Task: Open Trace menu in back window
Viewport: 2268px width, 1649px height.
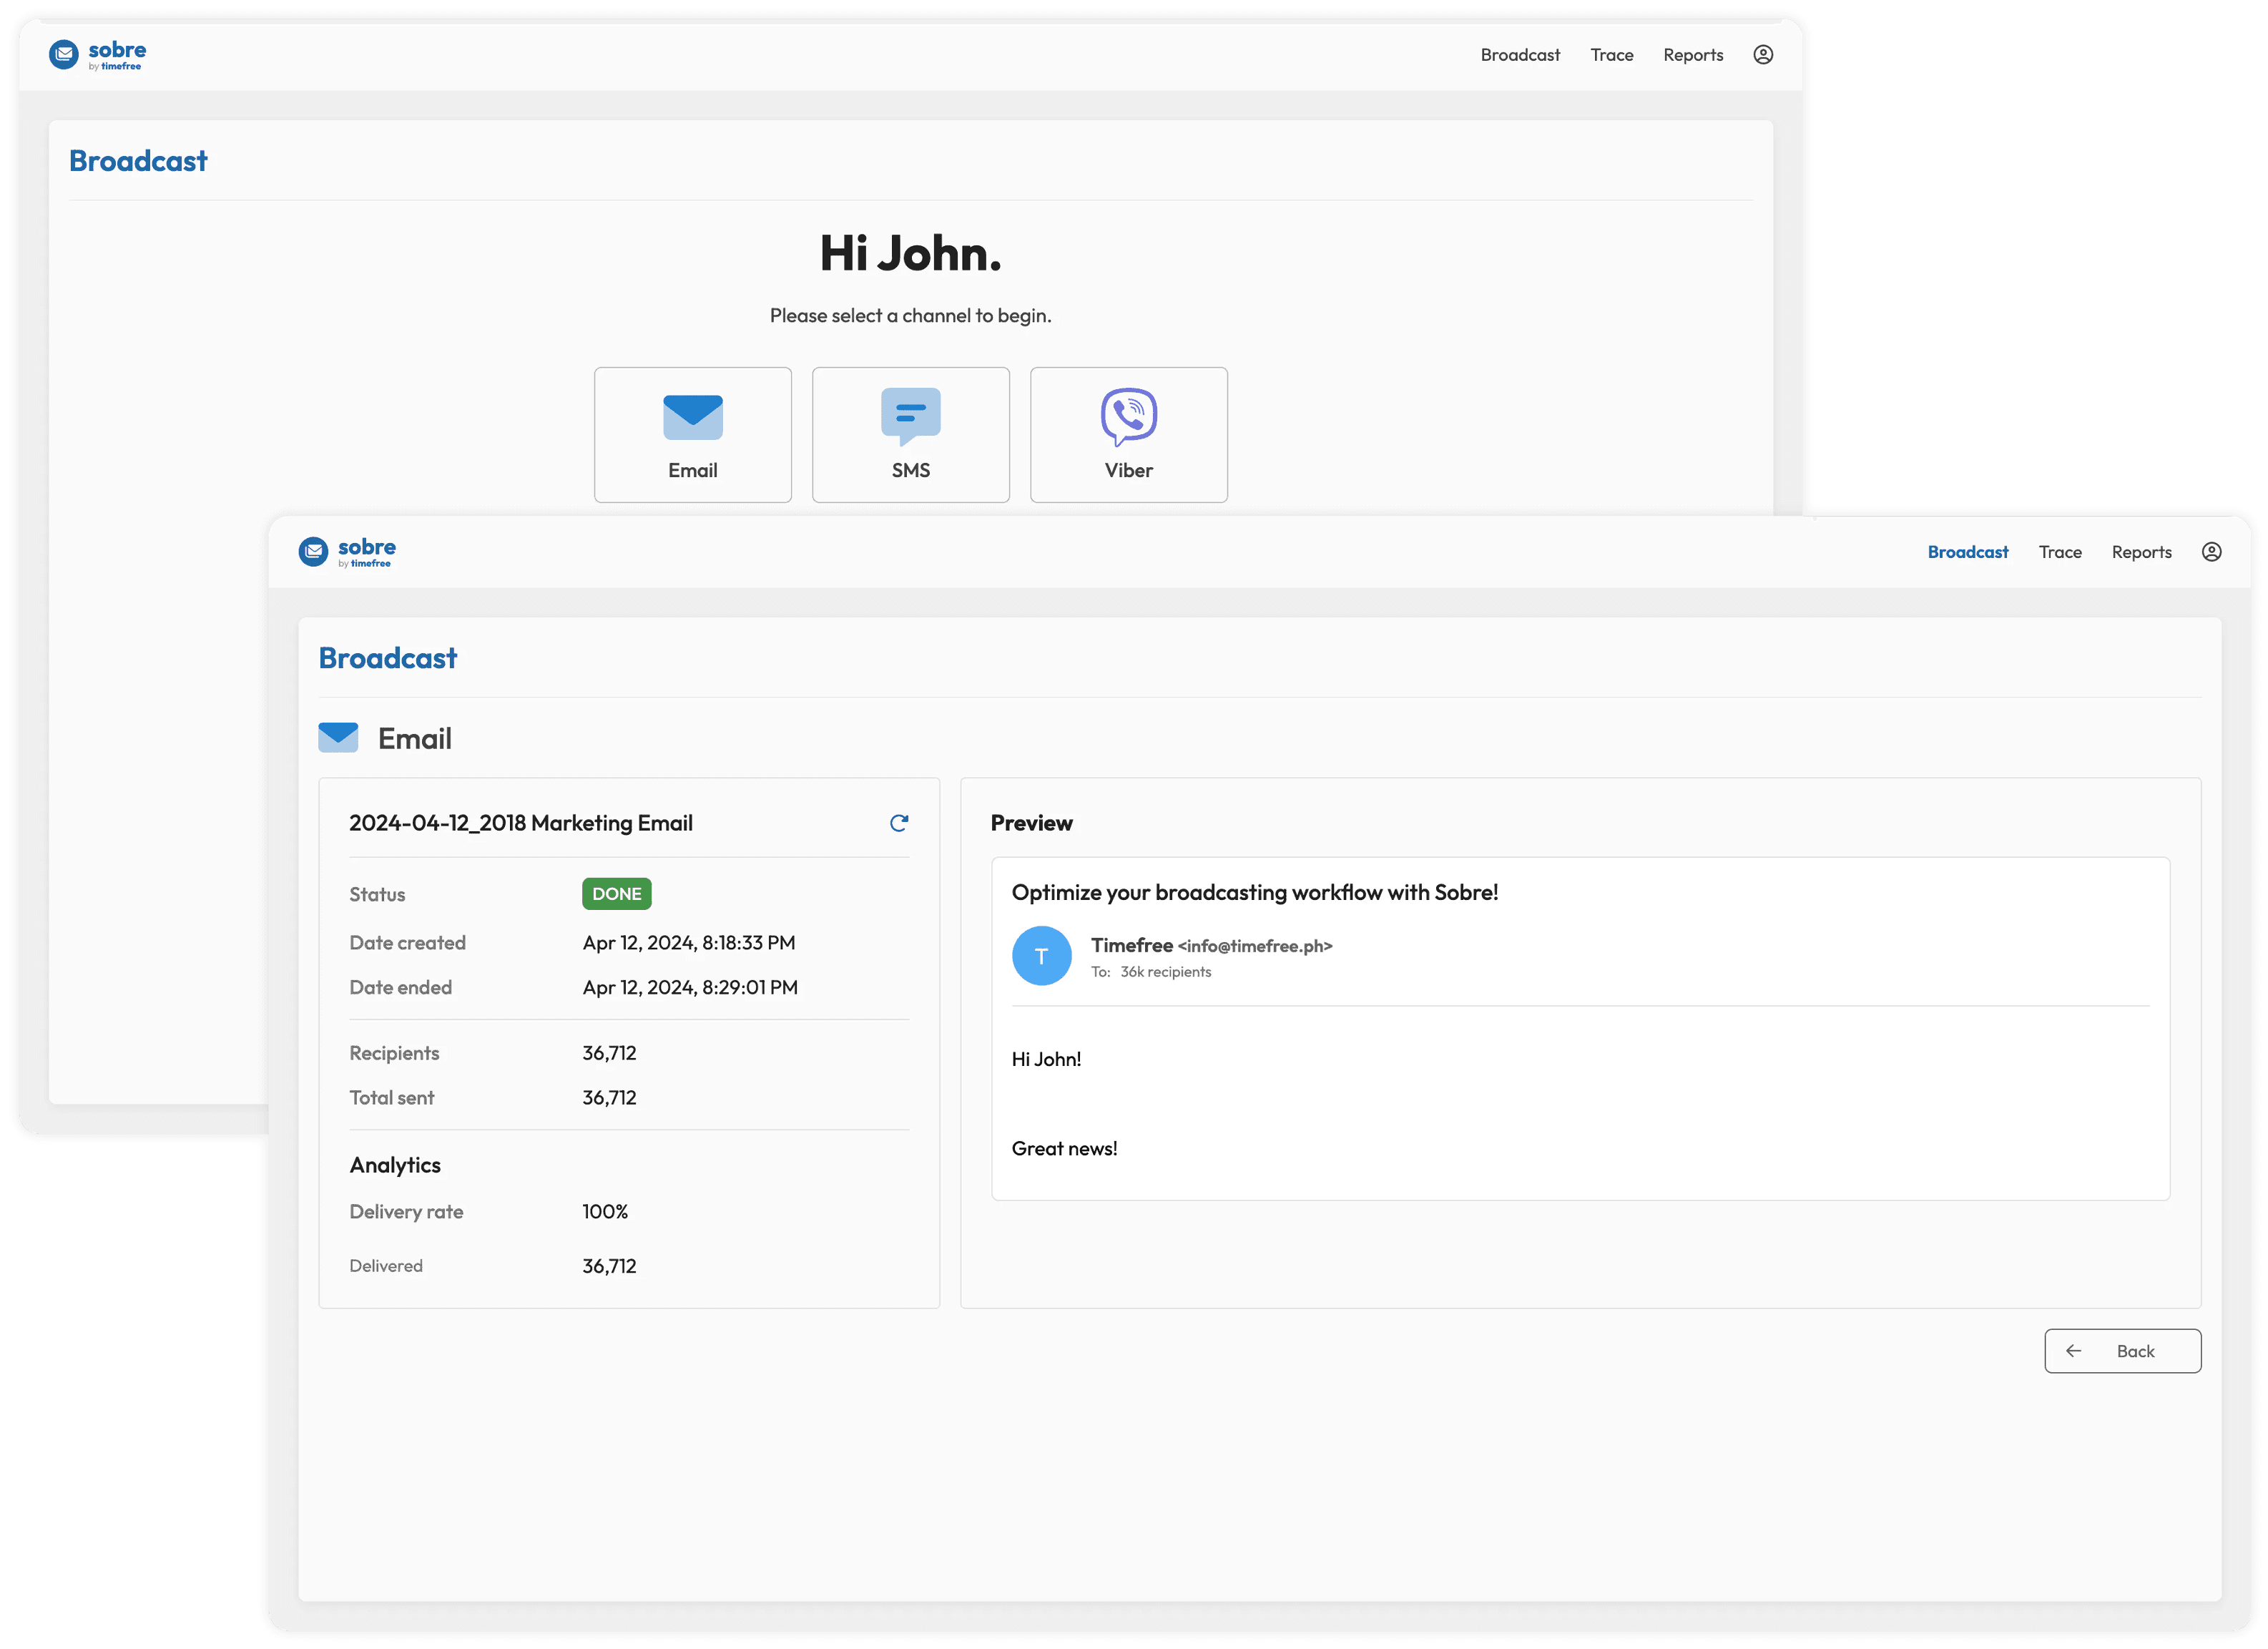Action: (1611, 55)
